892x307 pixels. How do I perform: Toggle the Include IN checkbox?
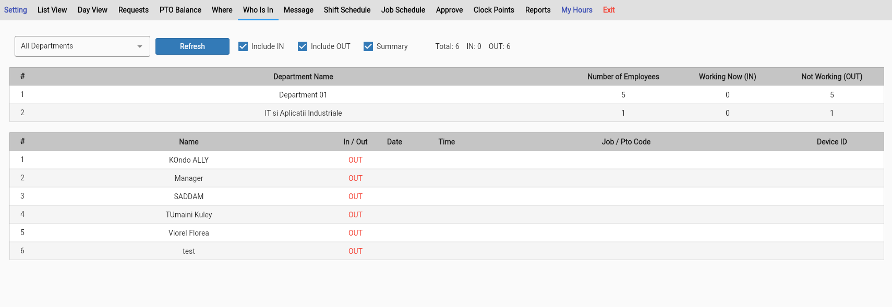click(243, 46)
